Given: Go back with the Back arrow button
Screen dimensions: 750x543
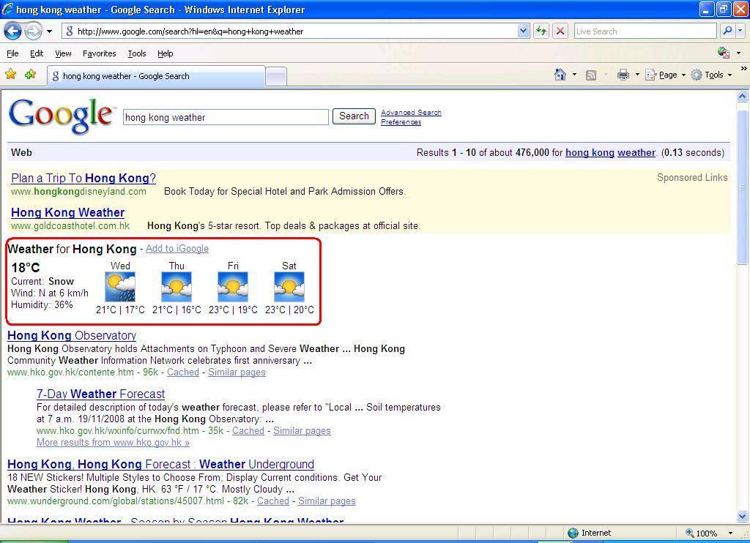Looking at the screenshot, I should [13, 31].
